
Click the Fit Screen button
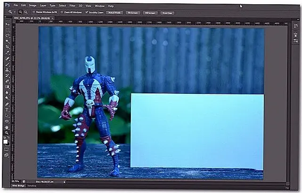pos(132,13)
